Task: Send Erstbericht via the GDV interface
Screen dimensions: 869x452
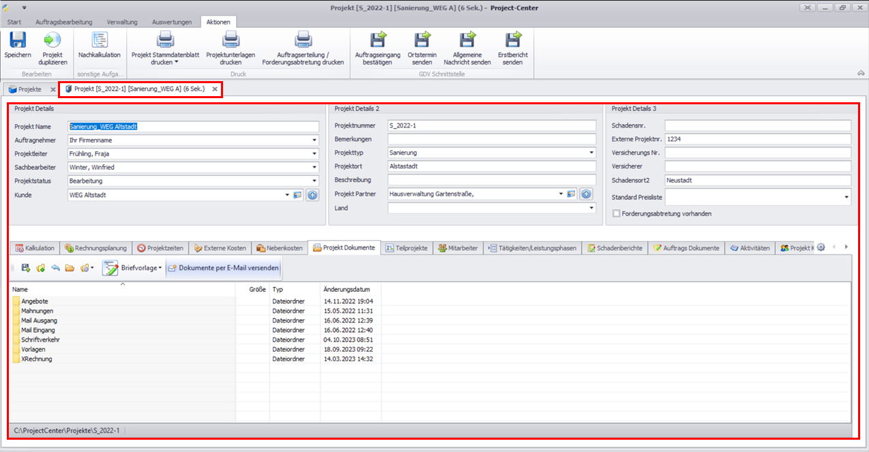Action: pyautogui.click(x=512, y=41)
